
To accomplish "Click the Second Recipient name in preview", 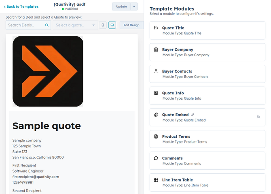I will 27,190.
